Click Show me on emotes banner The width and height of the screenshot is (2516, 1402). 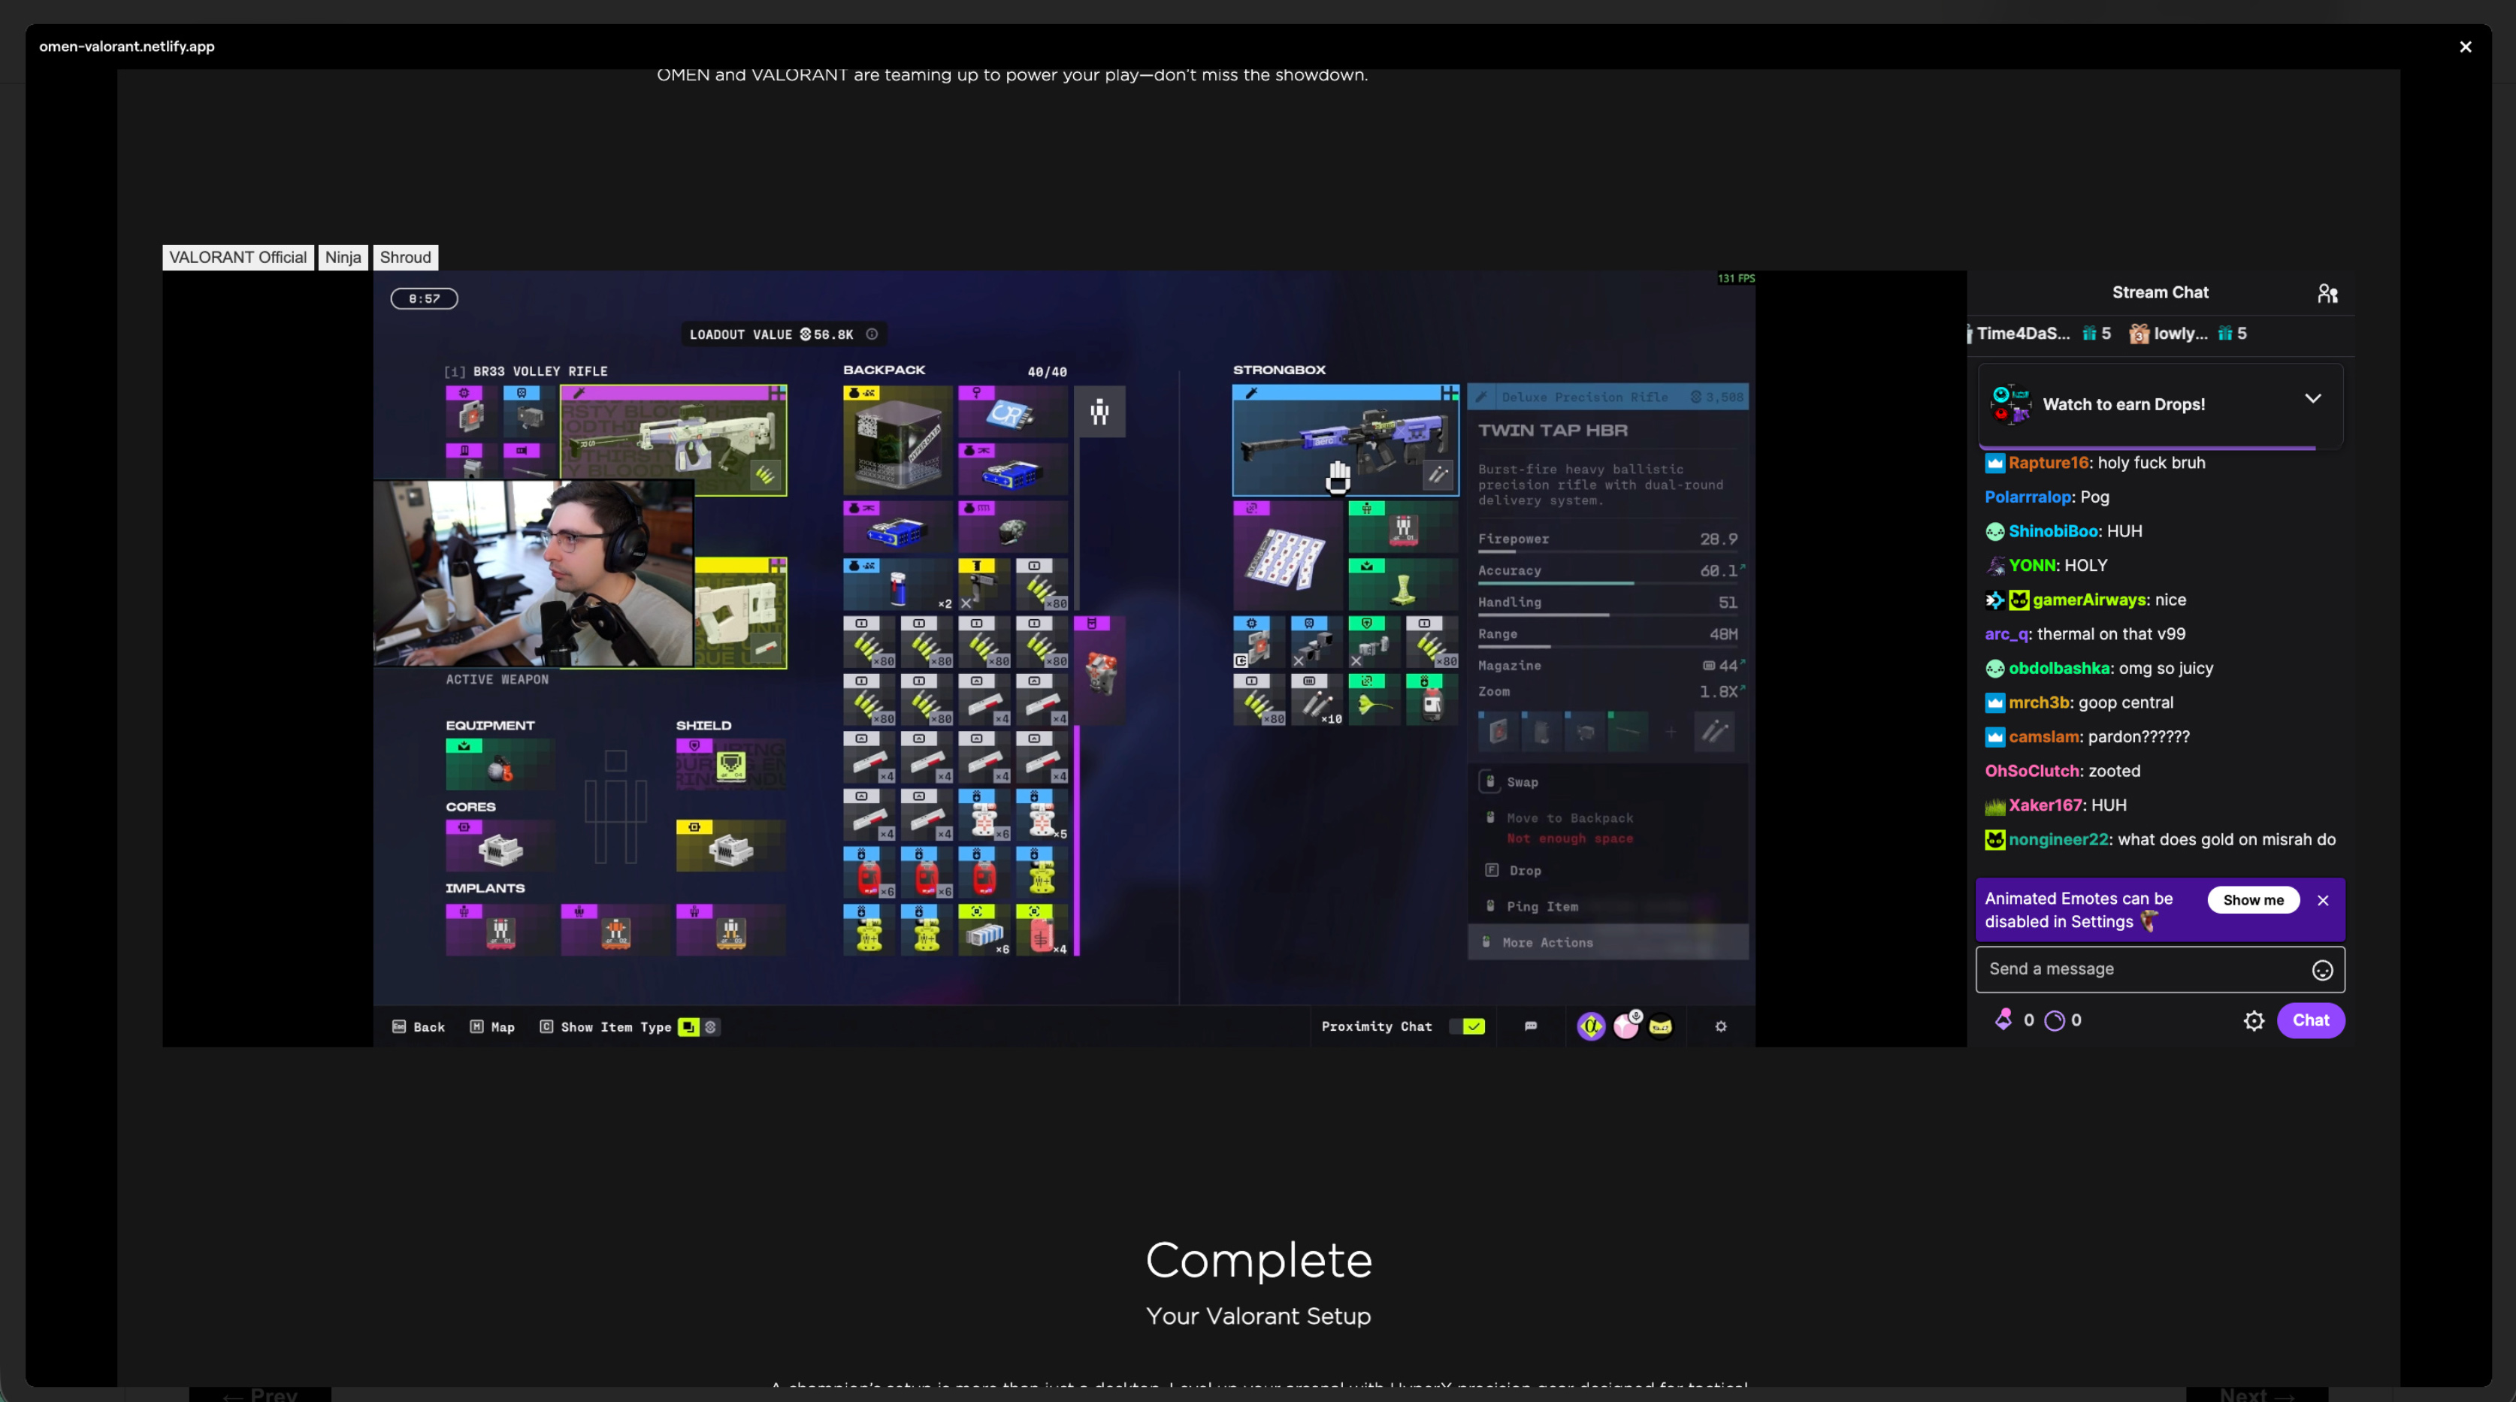click(x=2252, y=900)
